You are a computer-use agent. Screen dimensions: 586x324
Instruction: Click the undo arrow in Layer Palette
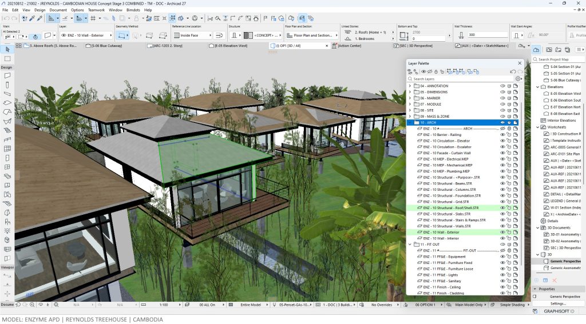click(x=513, y=71)
